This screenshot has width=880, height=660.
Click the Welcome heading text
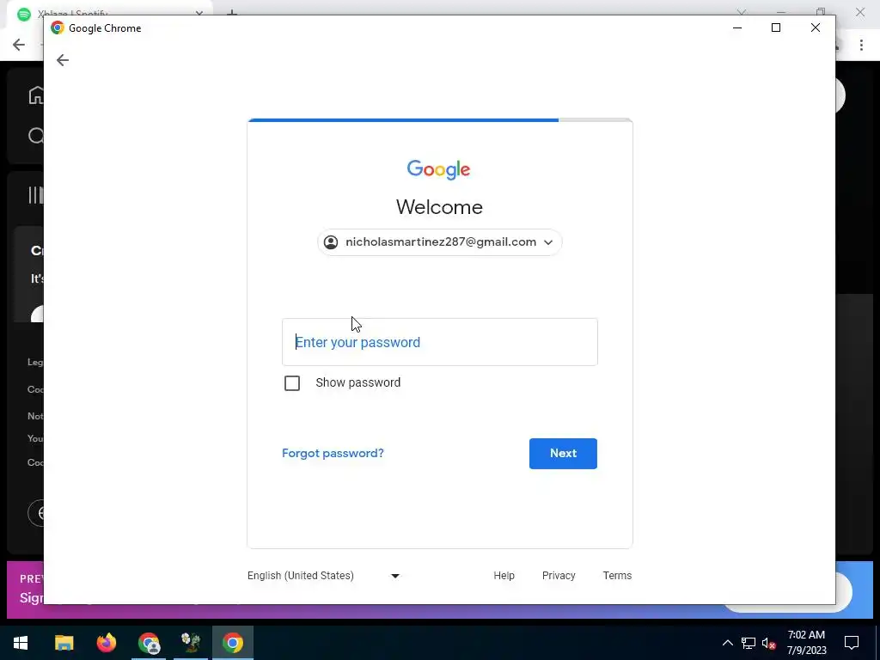coord(439,207)
